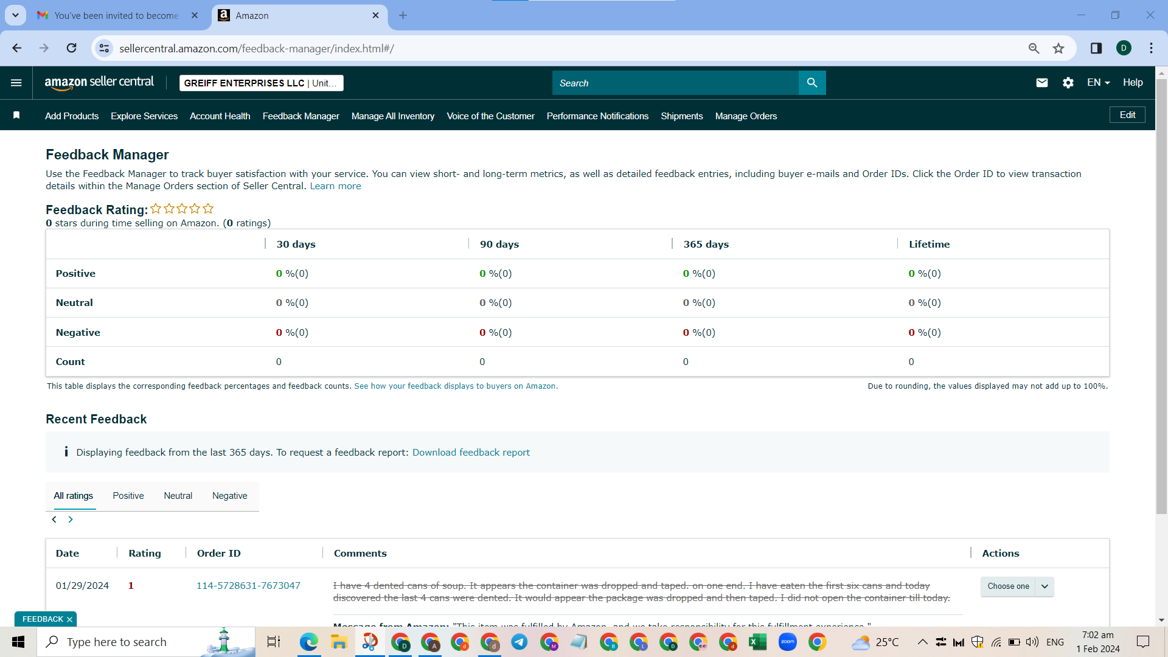Open order 114-5728631-7673047 link

(248, 586)
